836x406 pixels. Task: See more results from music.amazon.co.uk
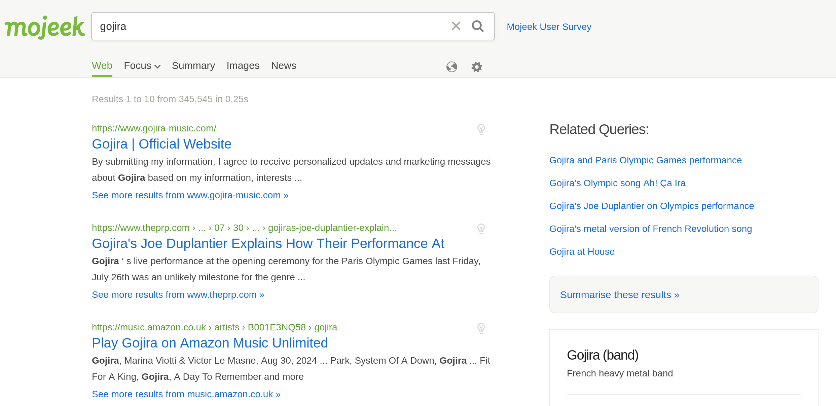coord(186,394)
